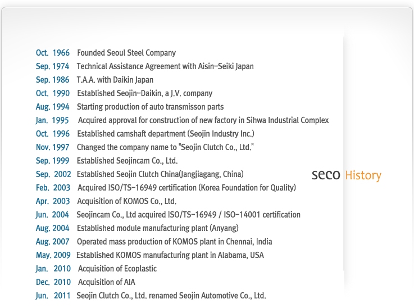Image resolution: width=414 pixels, height=308 pixels.
Task: Select the Aisin-Seiki Japan agreement line
Action: tap(165, 66)
